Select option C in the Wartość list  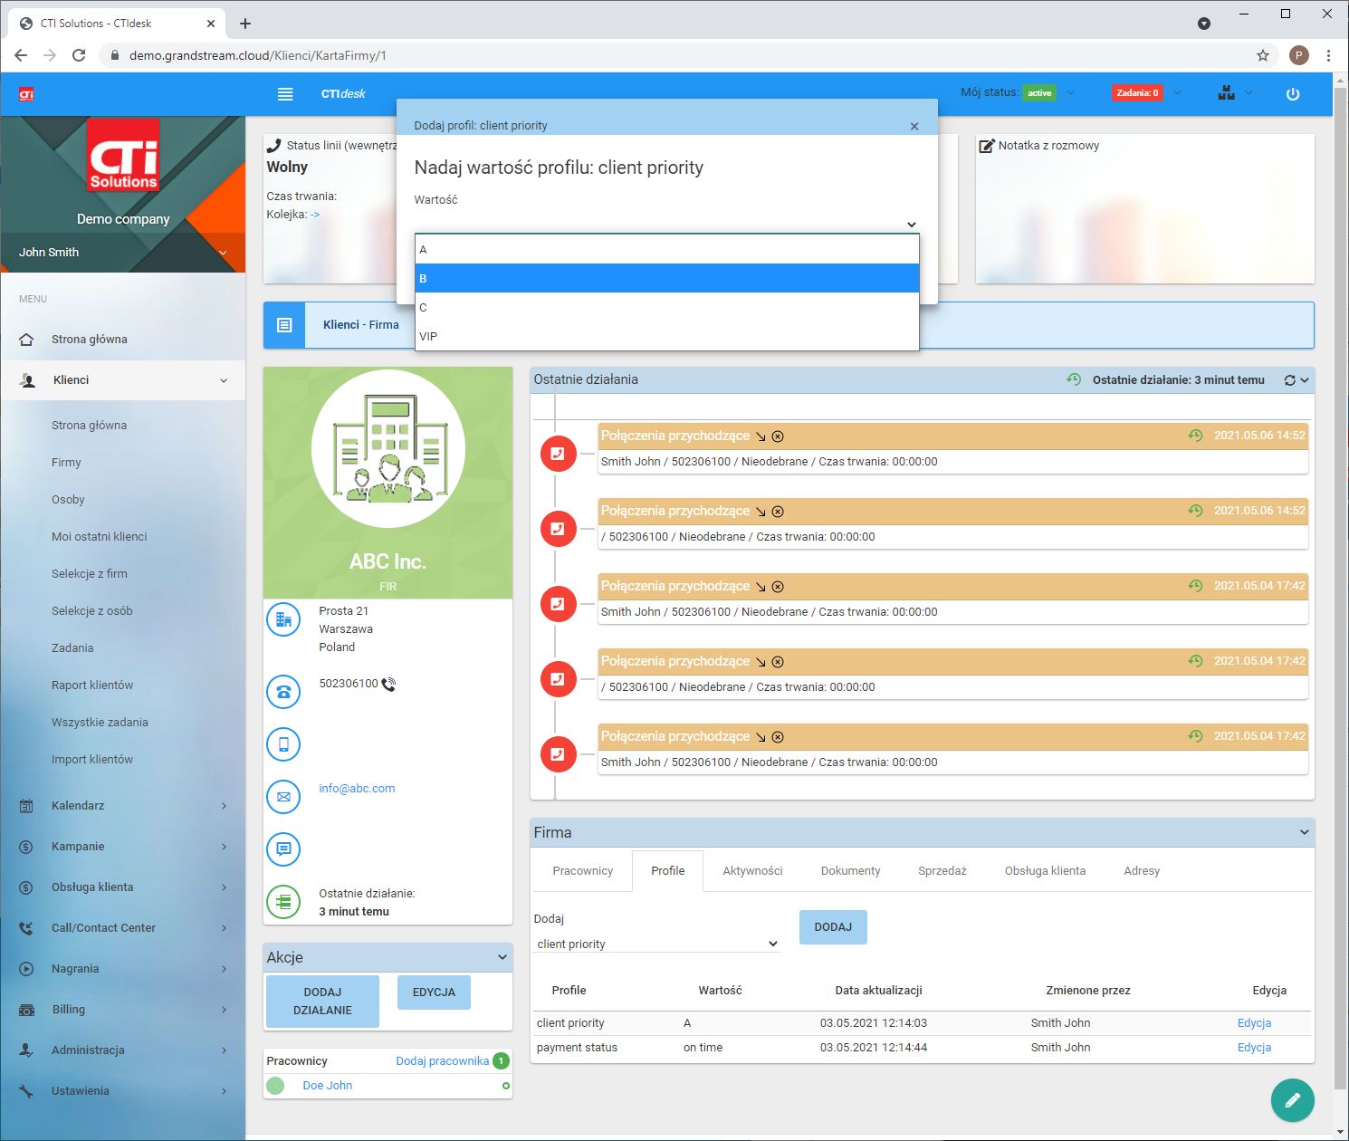click(x=667, y=307)
